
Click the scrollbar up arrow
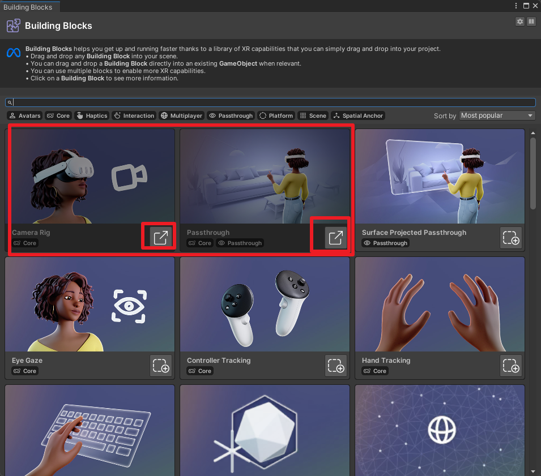(x=533, y=132)
